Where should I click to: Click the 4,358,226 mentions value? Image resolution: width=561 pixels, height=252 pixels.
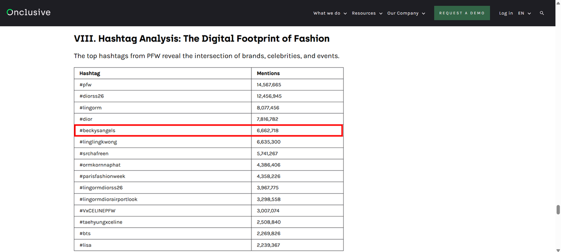click(268, 176)
